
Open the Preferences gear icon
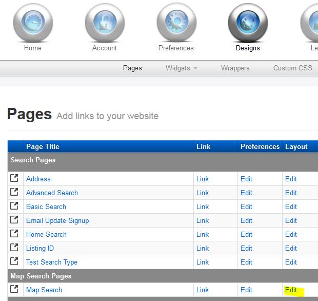coord(176,22)
